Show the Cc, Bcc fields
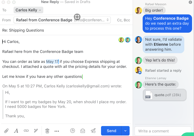Image resolution: width=194 pixels, height=136 pixels. [124, 20]
